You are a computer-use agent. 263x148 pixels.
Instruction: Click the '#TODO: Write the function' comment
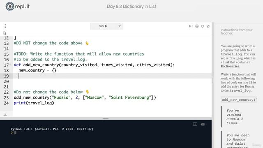[x=79, y=54]
